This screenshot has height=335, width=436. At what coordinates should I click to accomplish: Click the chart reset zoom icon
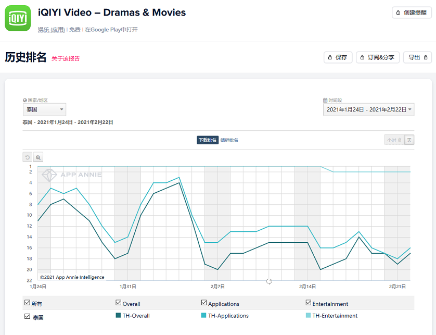(28, 157)
